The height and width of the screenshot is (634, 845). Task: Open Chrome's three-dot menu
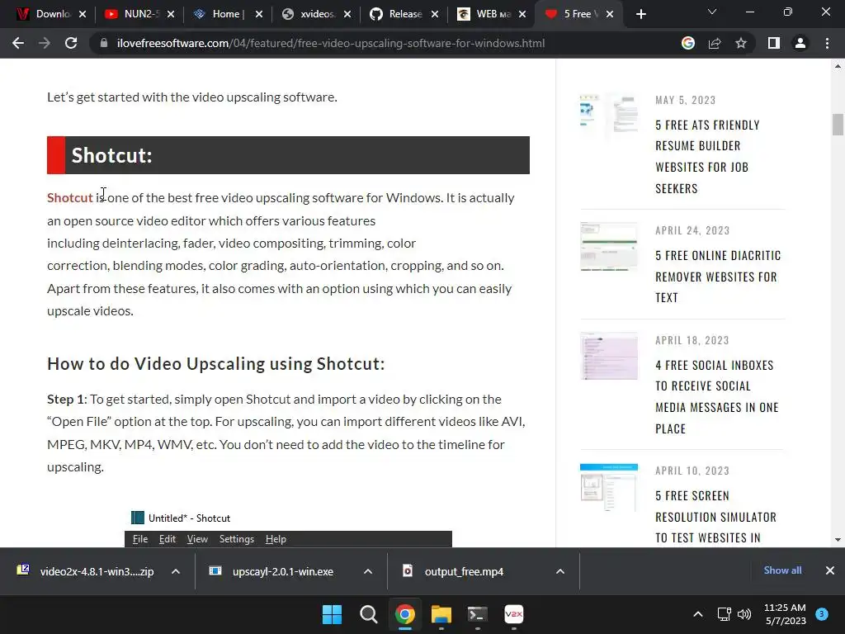[x=827, y=43]
